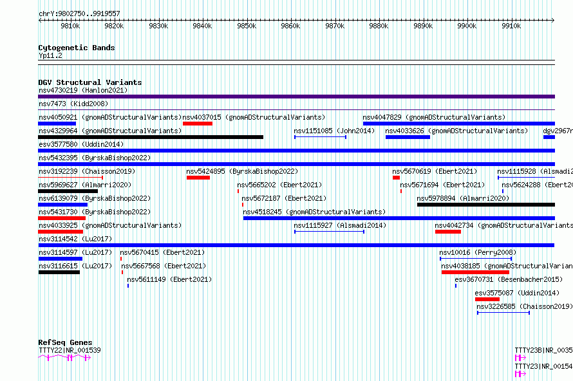573x381 pixels.
Task: Click the nsv4033626 gnomAD variant label
Action: pos(456,131)
